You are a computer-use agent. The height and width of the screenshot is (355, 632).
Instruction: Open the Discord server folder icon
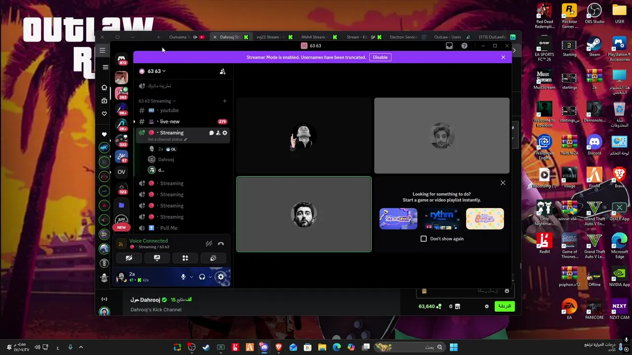tap(121, 205)
